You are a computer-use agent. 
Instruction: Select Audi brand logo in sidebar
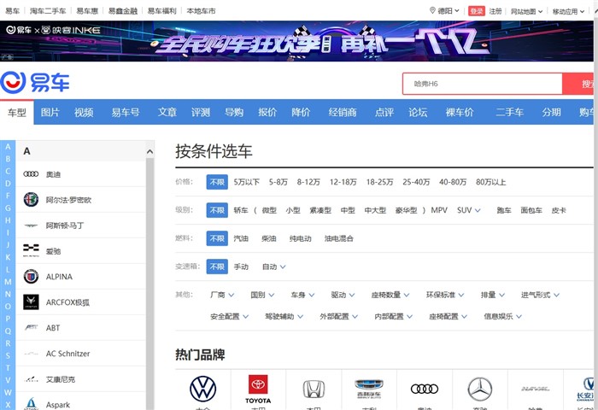pyautogui.click(x=31, y=174)
